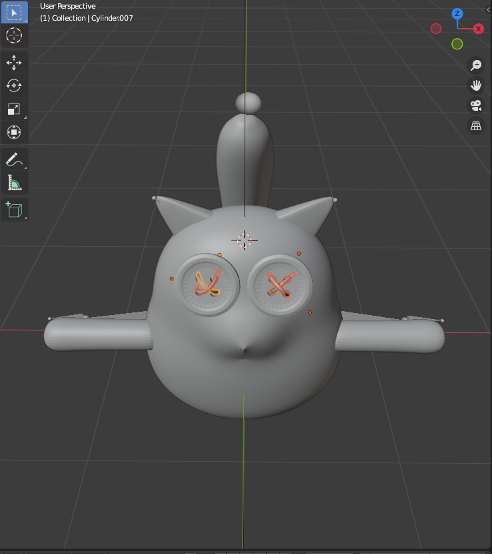
Task: Click the pan hand viewport button
Action: (x=476, y=85)
